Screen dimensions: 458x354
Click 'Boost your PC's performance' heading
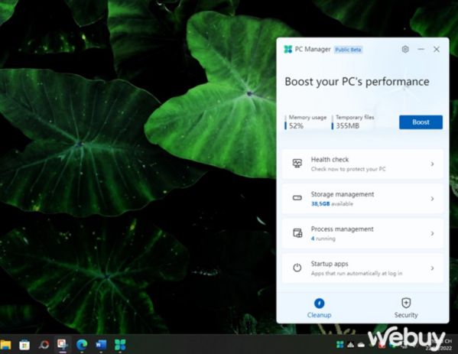click(x=357, y=82)
